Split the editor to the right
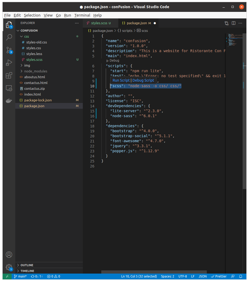The height and width of the screenshot is (282, 249). 233,23
